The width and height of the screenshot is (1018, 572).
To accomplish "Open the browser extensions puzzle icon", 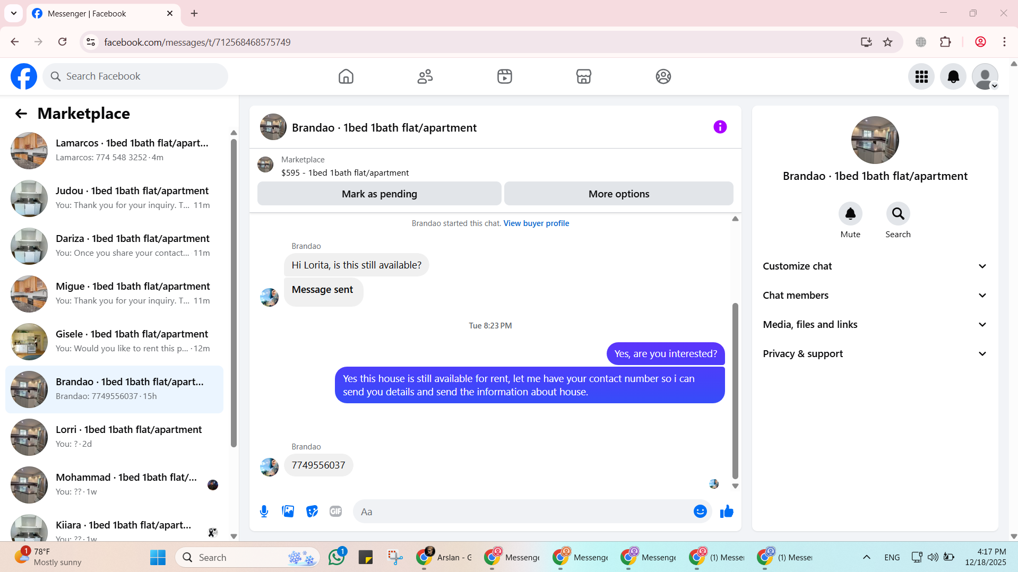I will click(x=945, y=42).
